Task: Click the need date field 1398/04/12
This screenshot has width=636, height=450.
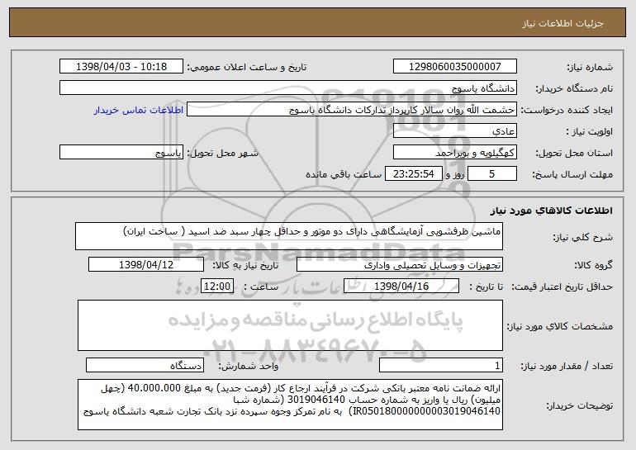Action: point(146,265)
